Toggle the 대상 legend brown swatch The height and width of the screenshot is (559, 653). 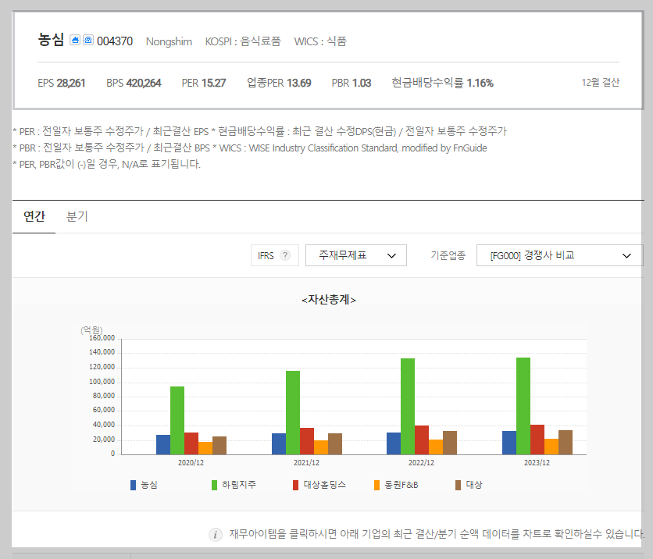coord(458,485)
